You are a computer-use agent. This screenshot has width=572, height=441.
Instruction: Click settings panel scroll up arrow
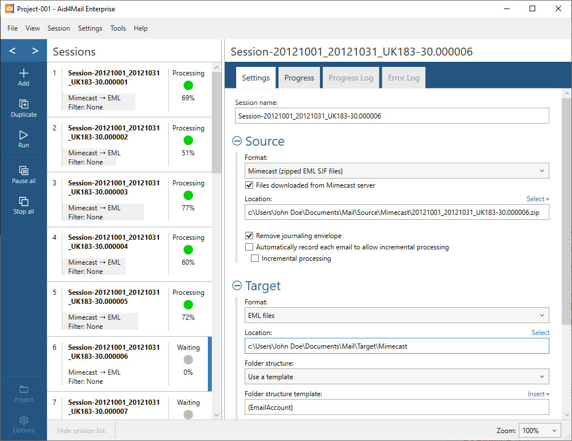pyautogui.click(x=566, y=93)
